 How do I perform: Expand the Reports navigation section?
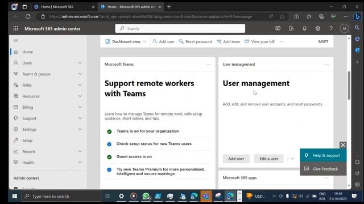coord(80,151)
